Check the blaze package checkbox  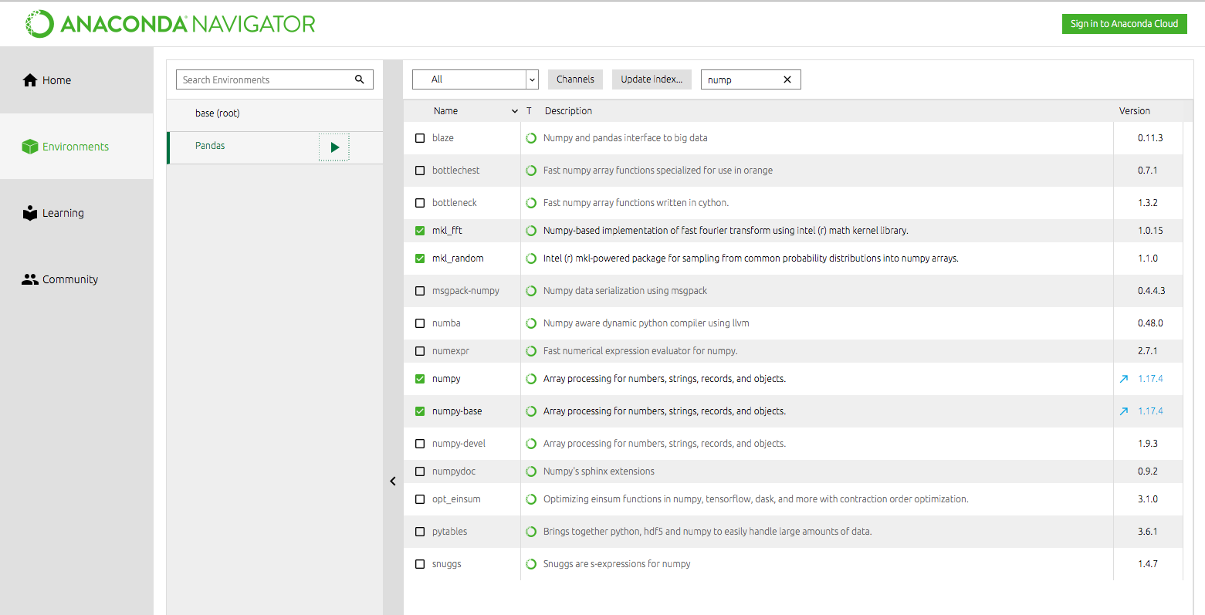click(420, 138)
